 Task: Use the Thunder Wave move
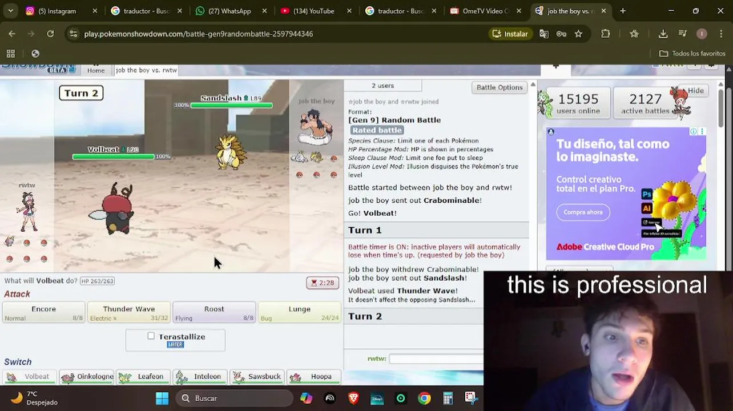click(128, 312)
